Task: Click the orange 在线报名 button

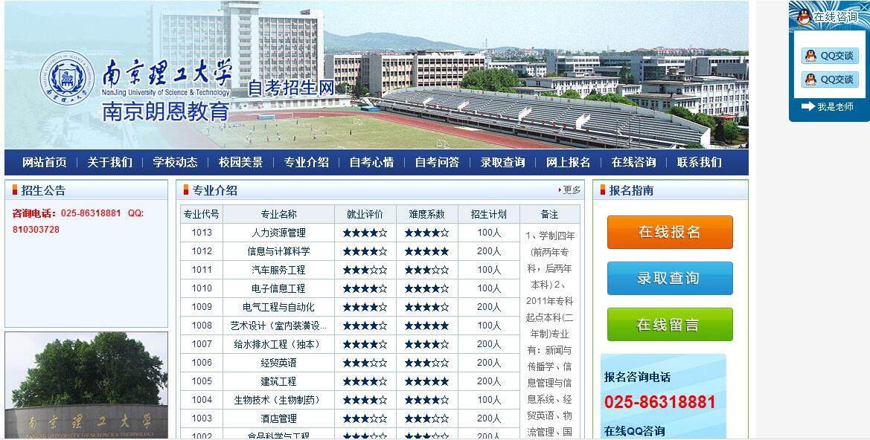Action: click(x=670, y=232)
